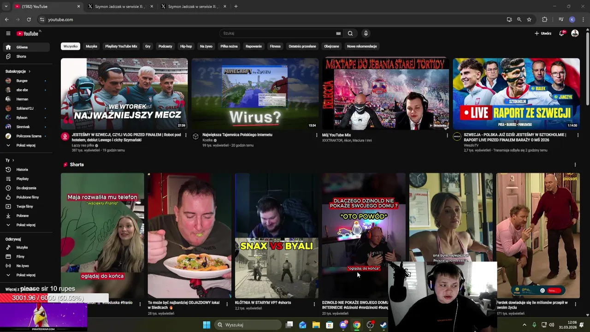Expand Pokaż więcej under Ty section

click(26, 225)
